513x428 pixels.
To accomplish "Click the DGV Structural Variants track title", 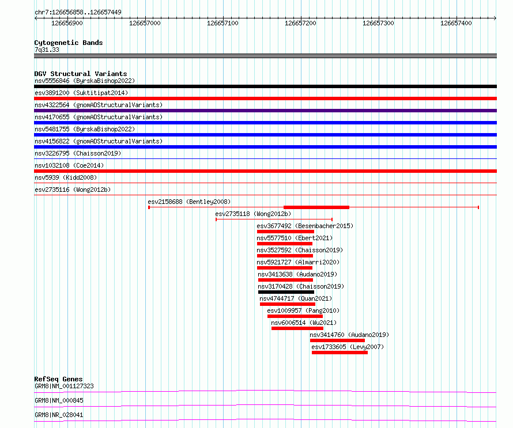I will [x=81, y=74].
